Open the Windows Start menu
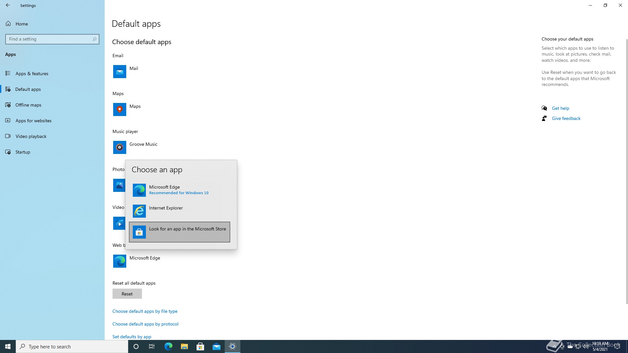 tap(8, 346)
